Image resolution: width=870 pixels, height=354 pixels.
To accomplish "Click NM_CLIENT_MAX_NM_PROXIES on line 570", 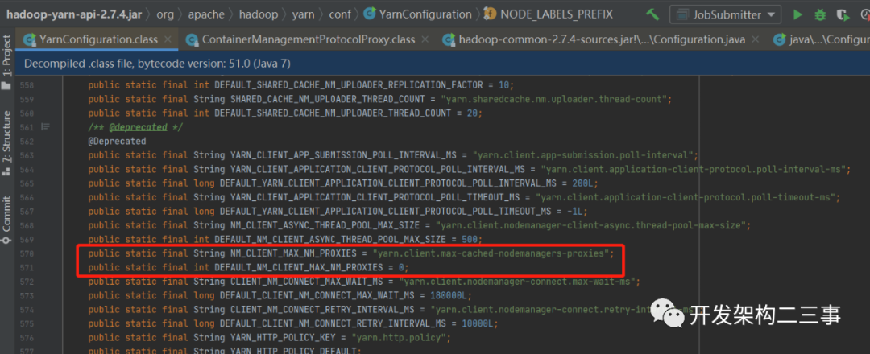I will tap(295, 253).
